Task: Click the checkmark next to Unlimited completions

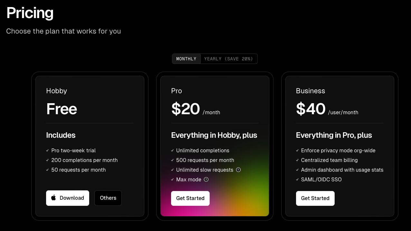Action: tap(173, 150)
